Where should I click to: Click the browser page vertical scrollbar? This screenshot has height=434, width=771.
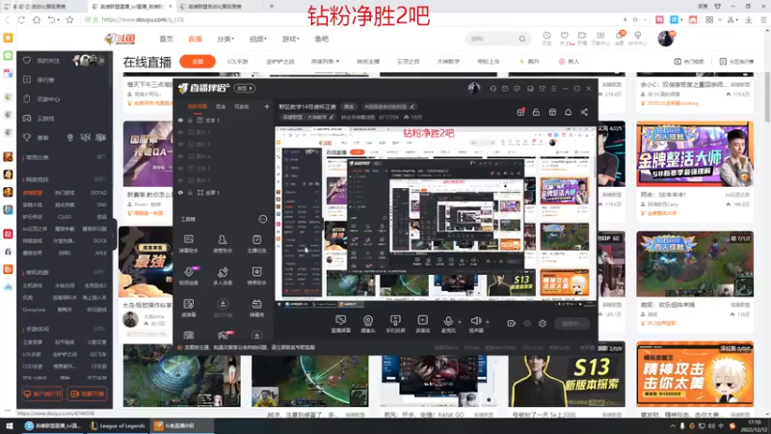pos(767,98)
